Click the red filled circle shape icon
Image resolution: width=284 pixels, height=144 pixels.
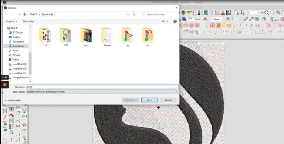[192, 26]
